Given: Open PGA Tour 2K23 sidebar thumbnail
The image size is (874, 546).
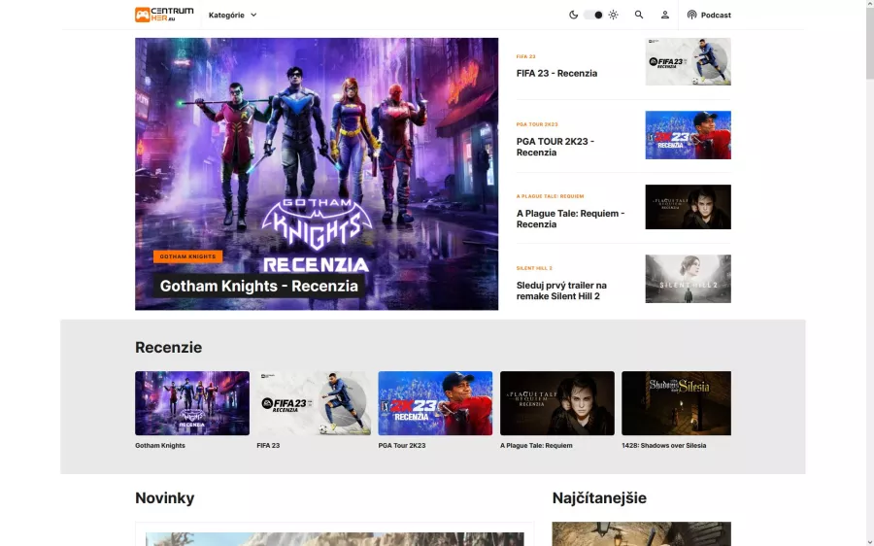Looking at the screenshot, I should 688,135.
